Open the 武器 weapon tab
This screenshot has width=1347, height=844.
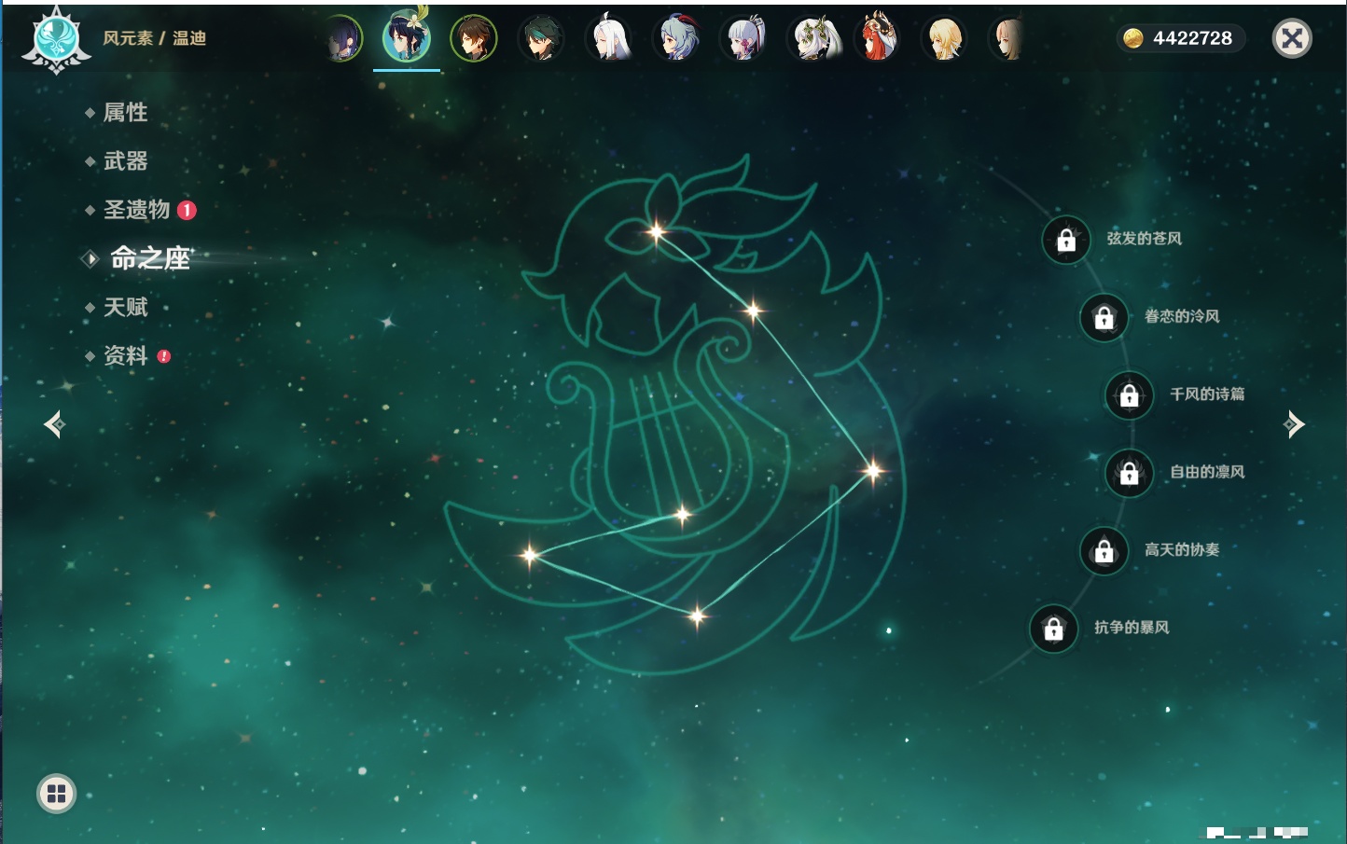(x=125, y=161)
